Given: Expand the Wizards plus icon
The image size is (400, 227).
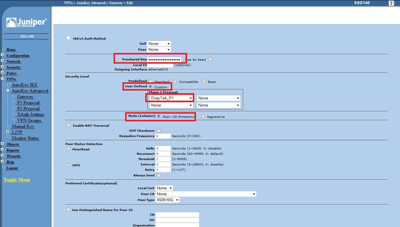Looking at the screenshot, I should coord(2,156).
